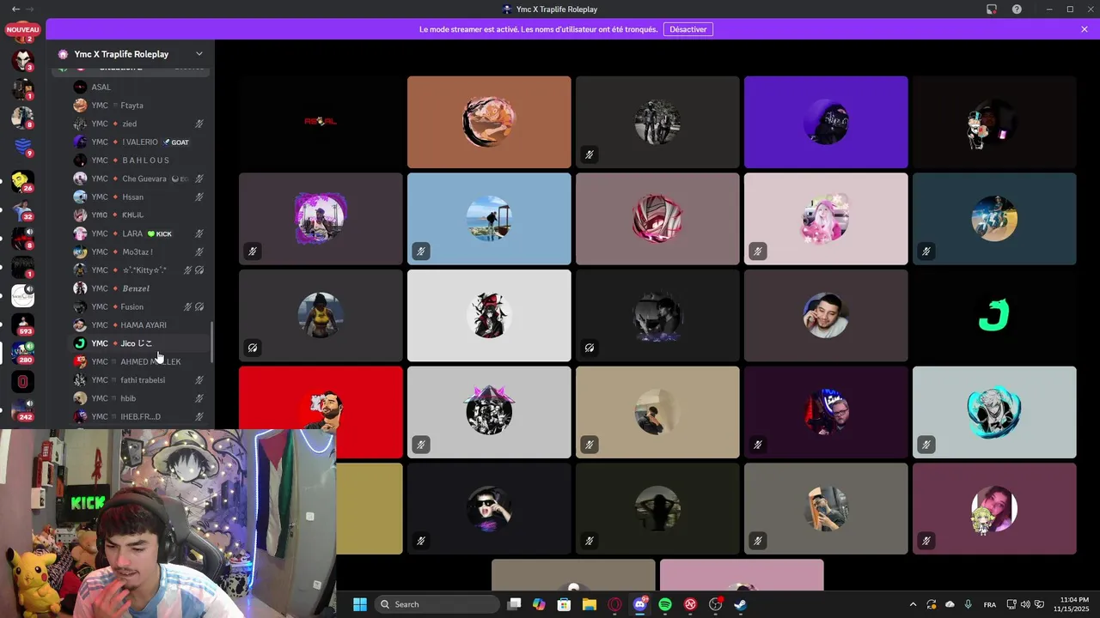Launch Copilot from the taskbar
Image resolution: width=1100 pixels, height=618 pixels.
[539, 604]
